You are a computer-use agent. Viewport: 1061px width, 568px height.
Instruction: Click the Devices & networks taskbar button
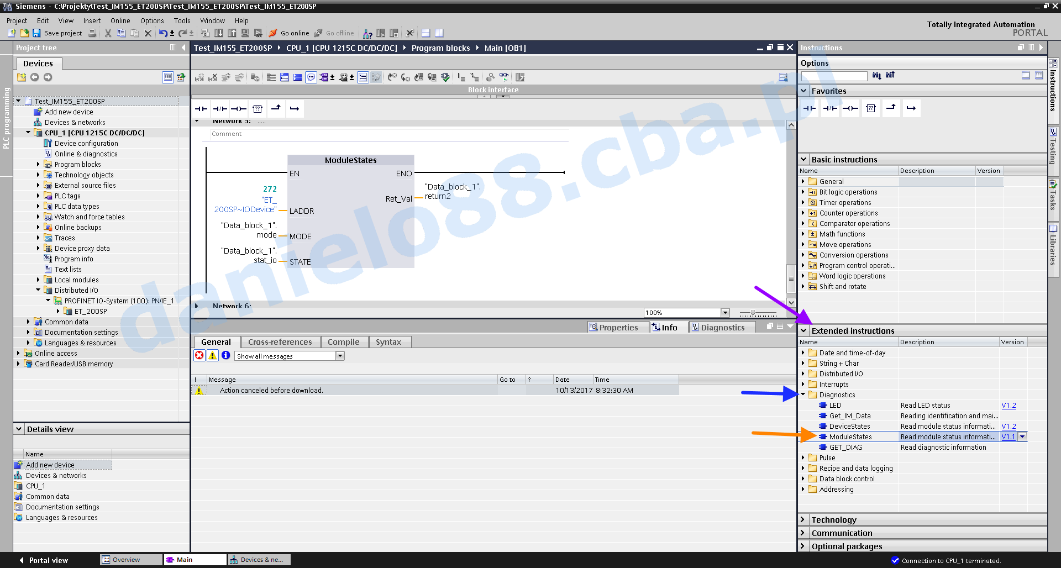point(260,560)
